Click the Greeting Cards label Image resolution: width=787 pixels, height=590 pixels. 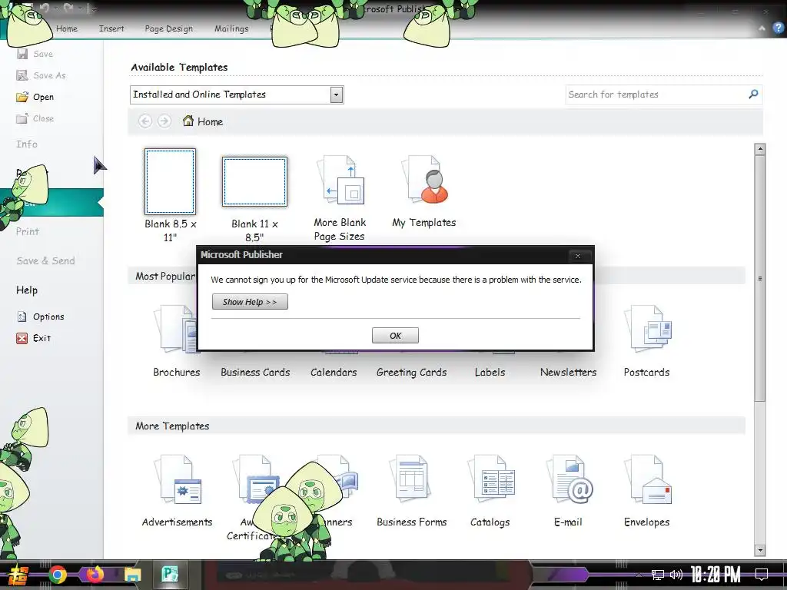412,373
